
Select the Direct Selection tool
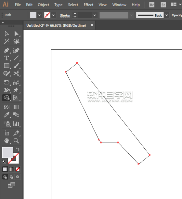(16, 34)
